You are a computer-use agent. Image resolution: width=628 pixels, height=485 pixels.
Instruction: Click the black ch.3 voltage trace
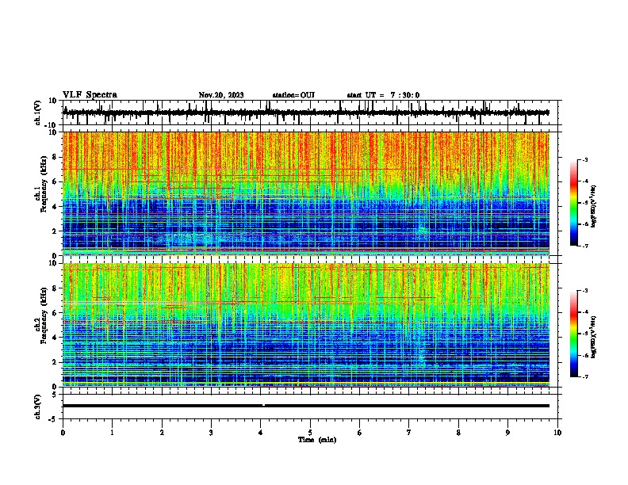[305, 406]
